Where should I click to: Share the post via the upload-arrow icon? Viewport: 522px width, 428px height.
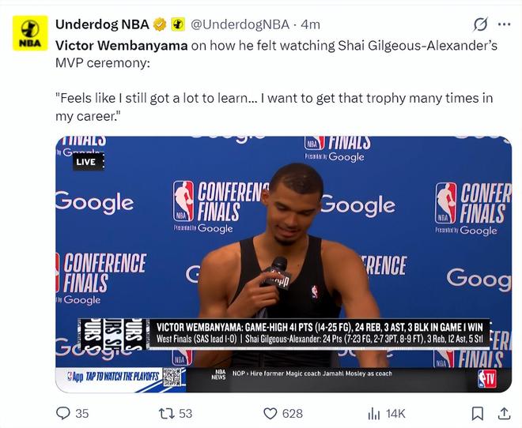pos(504,413)
